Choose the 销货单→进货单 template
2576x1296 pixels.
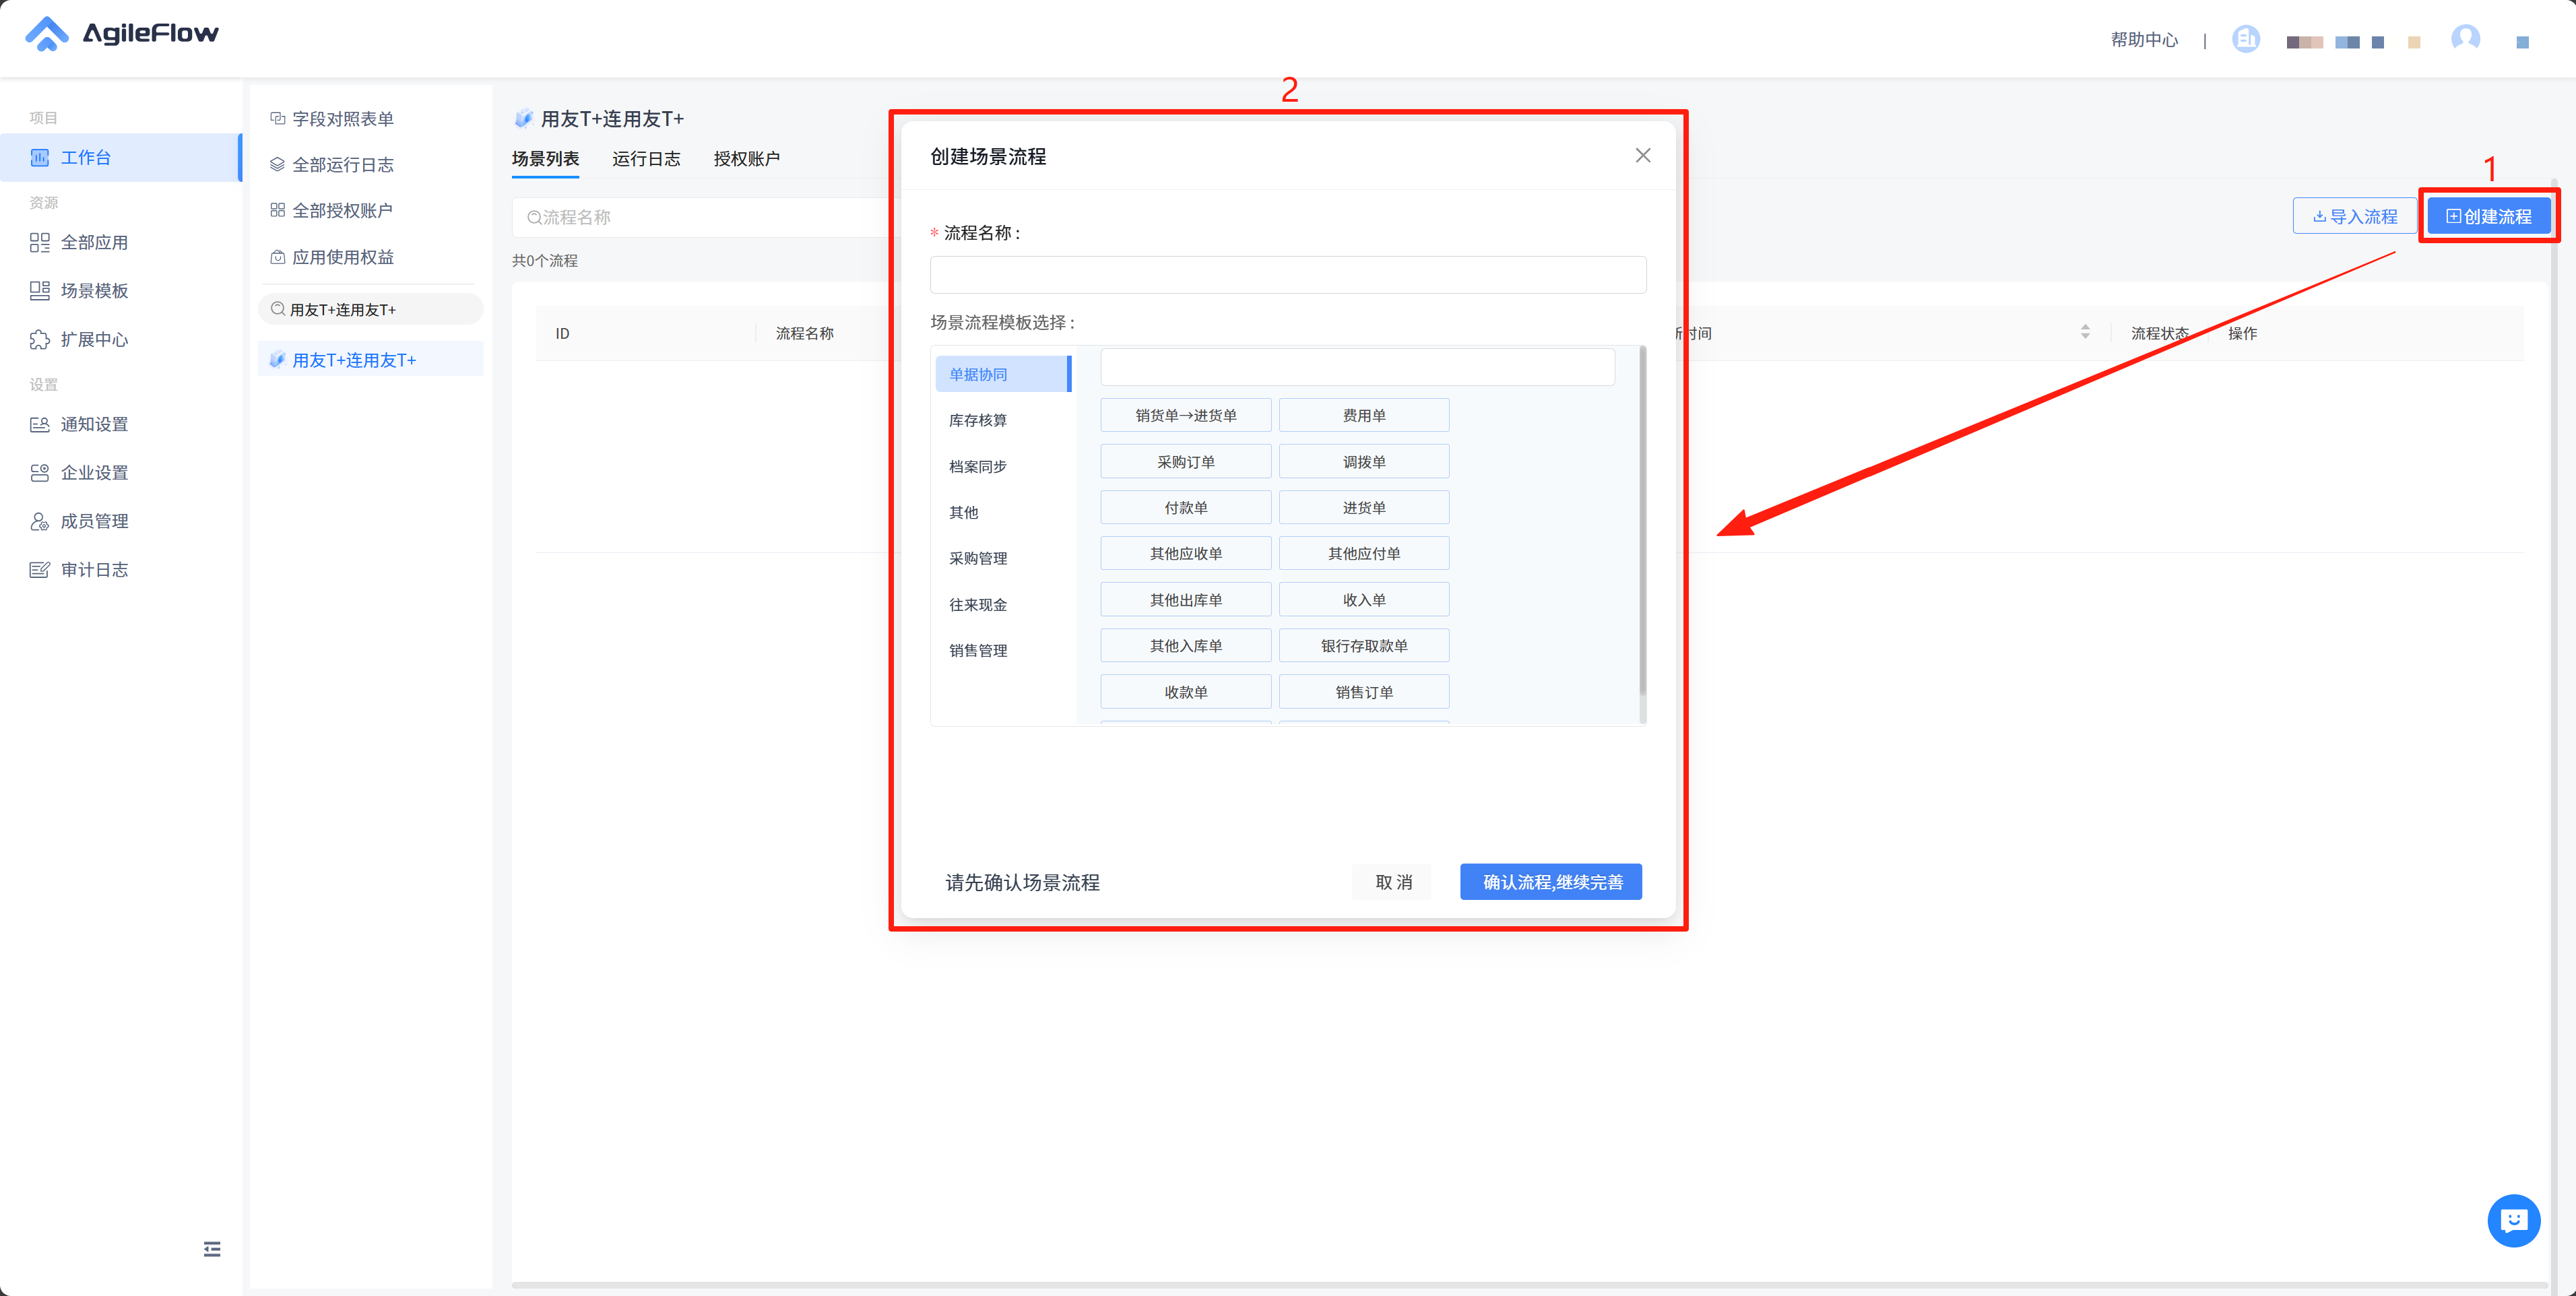[x=1185, y=415]
